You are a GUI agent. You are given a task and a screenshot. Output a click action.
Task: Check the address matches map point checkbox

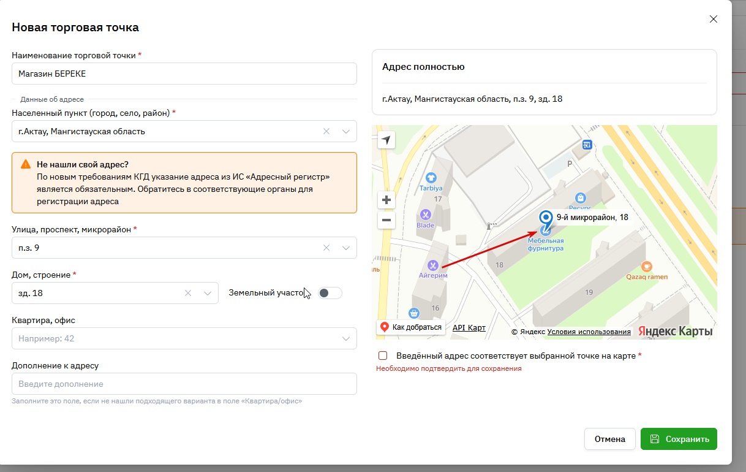point(383,356)
